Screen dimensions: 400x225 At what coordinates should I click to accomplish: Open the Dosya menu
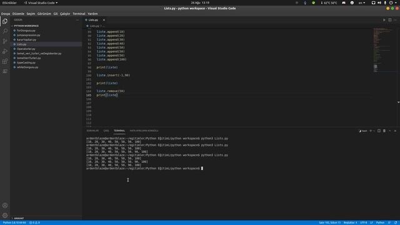[6, 14]
